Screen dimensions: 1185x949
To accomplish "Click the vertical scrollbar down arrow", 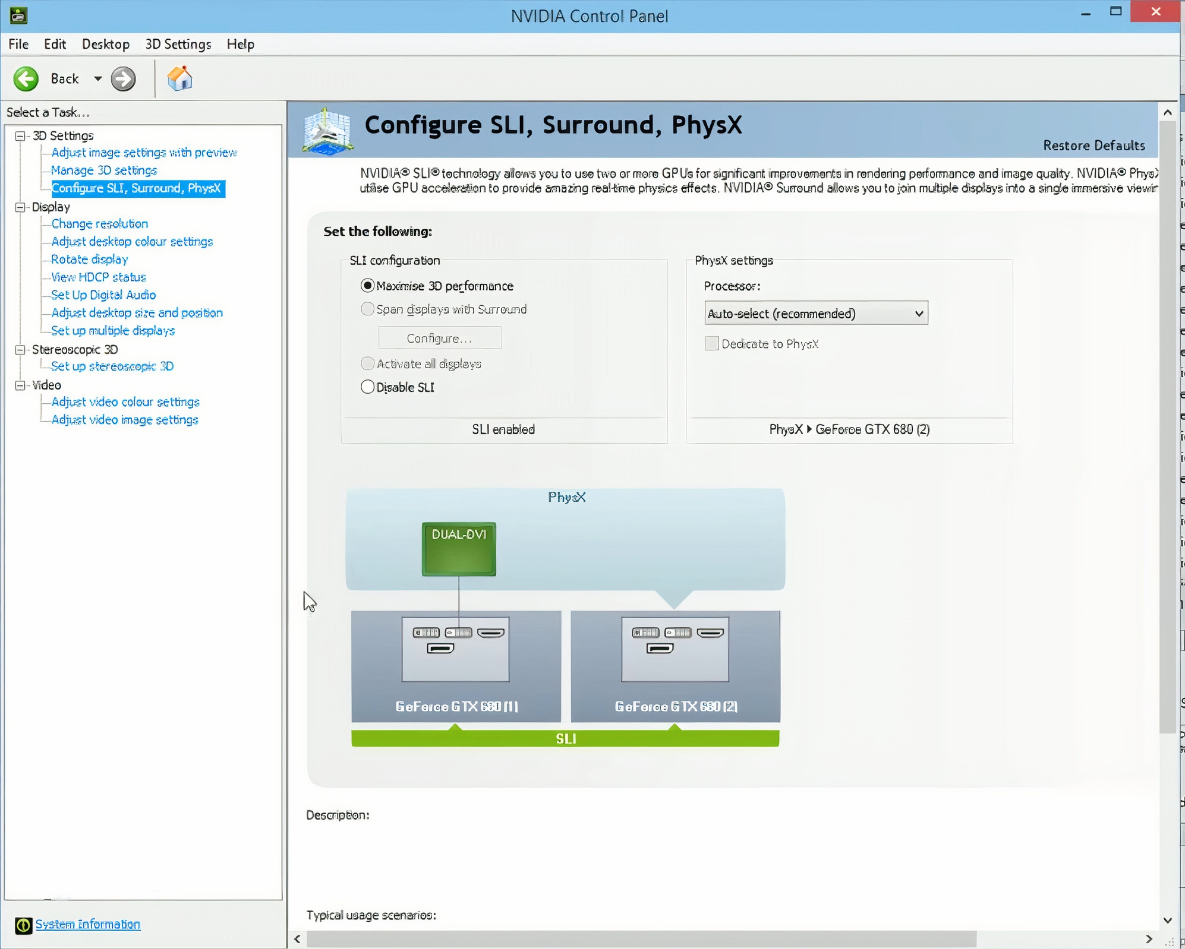I will (x=1167, y=920).
